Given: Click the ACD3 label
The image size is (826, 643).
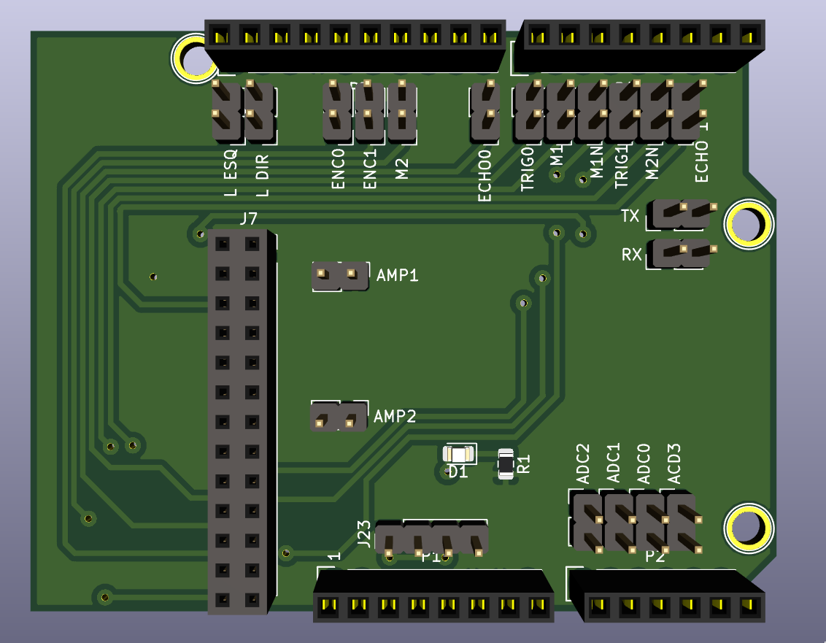Looking at the screenshot, I should (x=674, y=463).
